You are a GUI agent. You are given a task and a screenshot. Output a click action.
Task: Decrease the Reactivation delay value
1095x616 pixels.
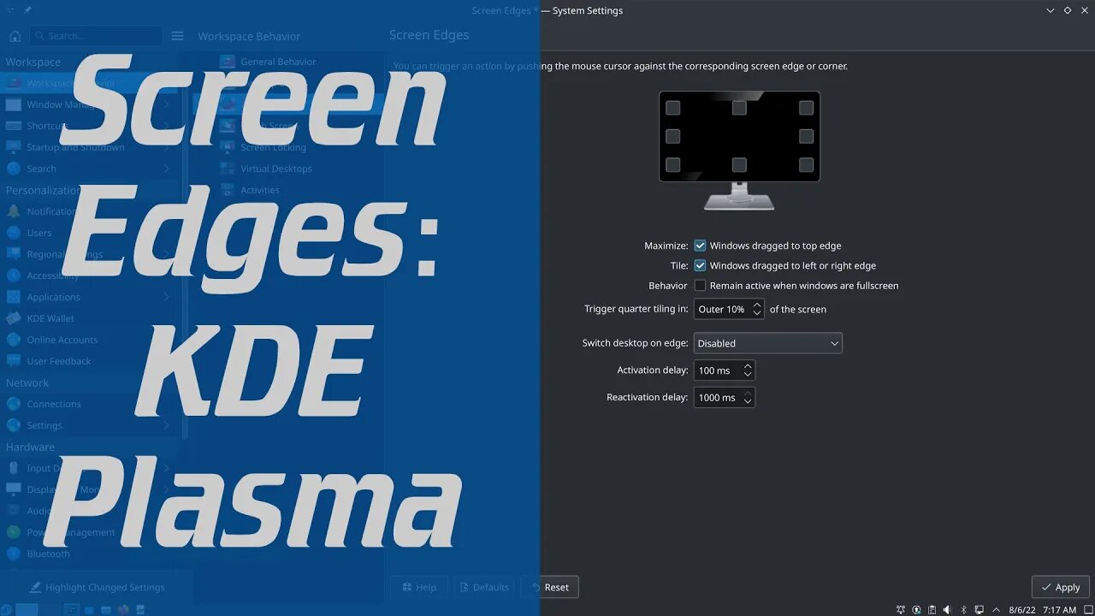click(x=748, y=401)
